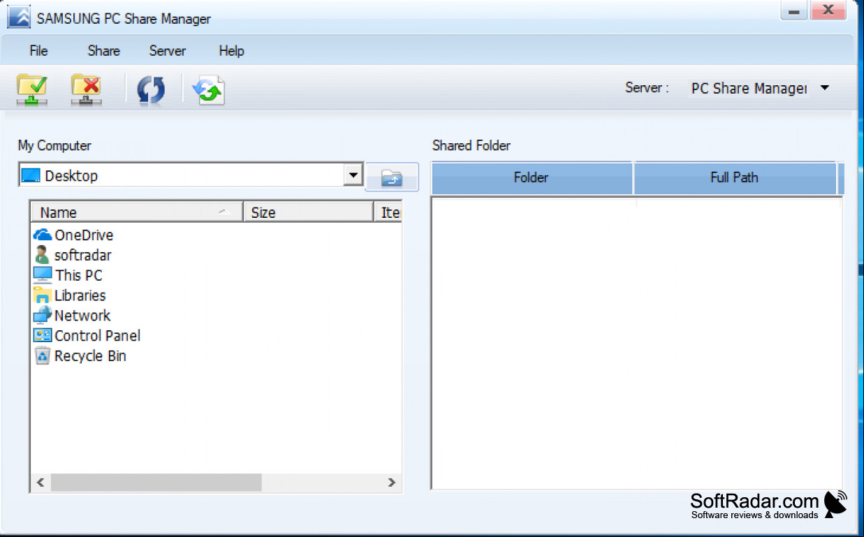
Task: Click the blue circular arrows refresh icon
Action: [151, 90]
